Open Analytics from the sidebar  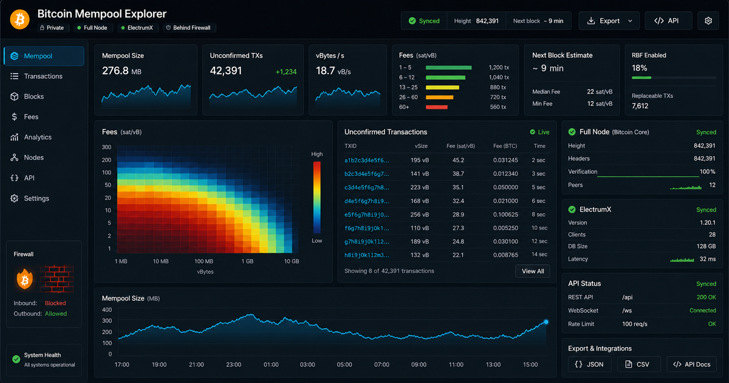pos(44,137)
